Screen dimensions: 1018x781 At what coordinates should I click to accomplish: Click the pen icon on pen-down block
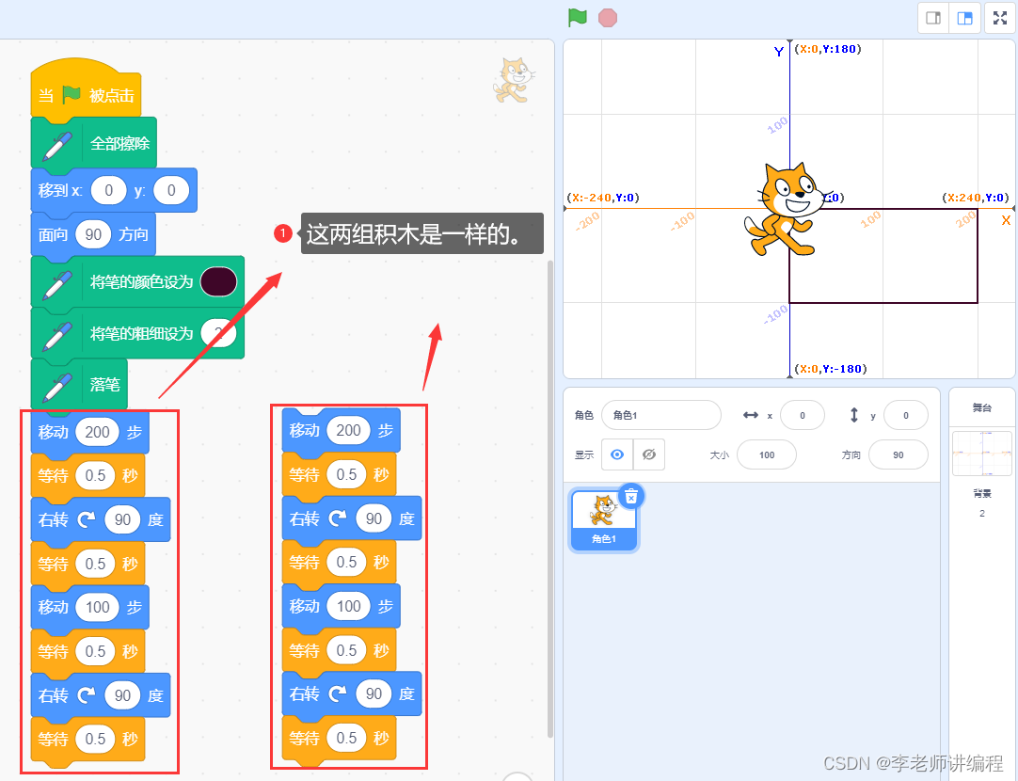tap(57, 387)
